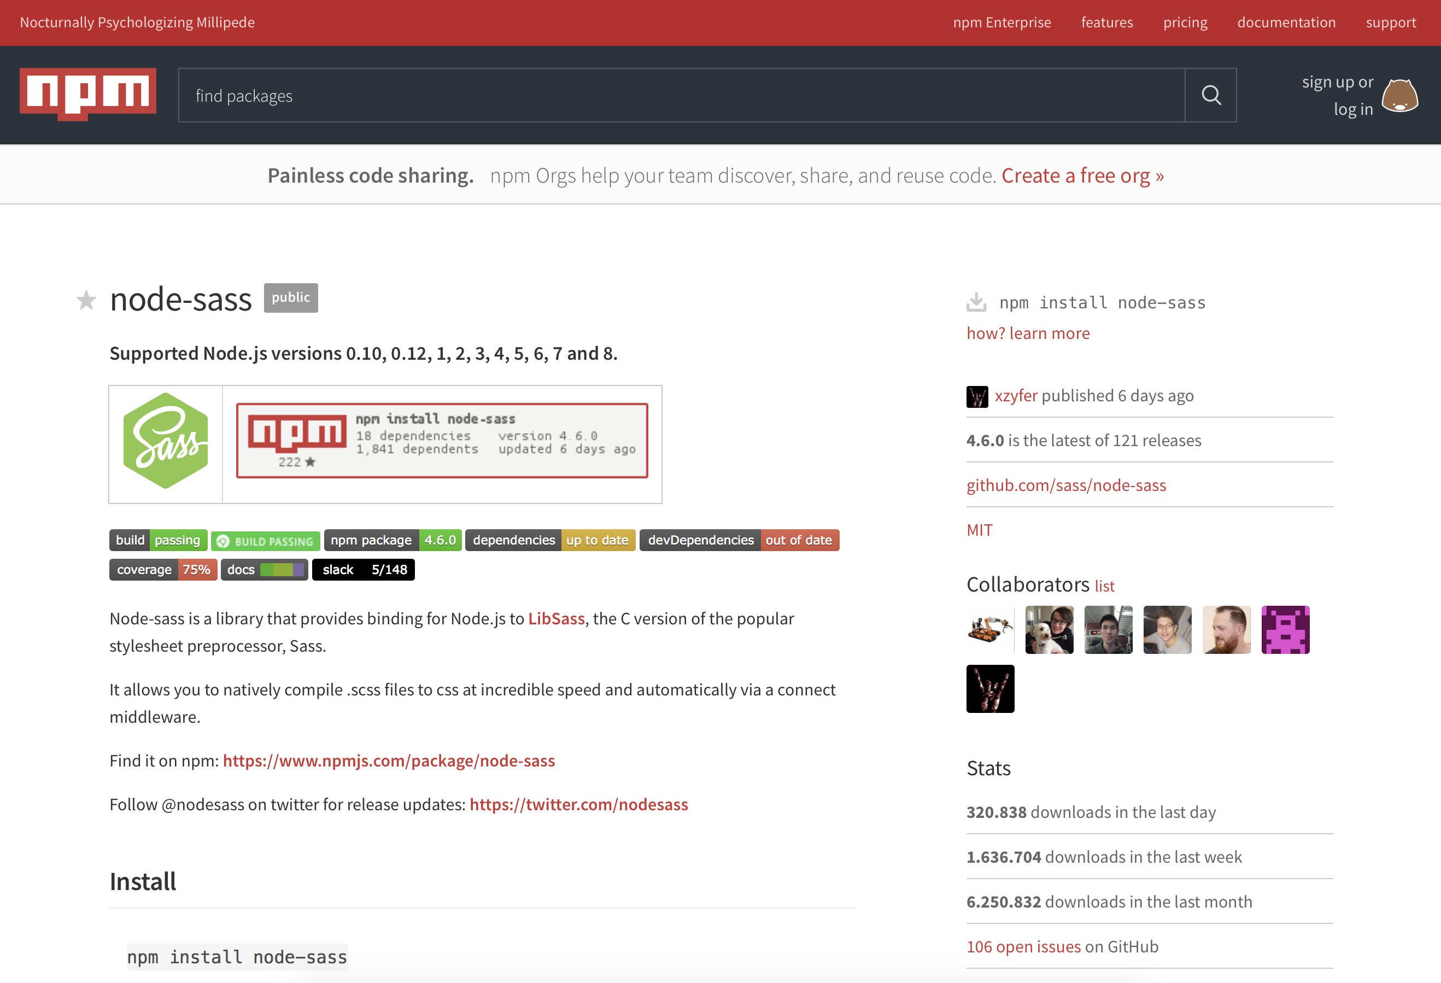Open the docs badge

264,569
